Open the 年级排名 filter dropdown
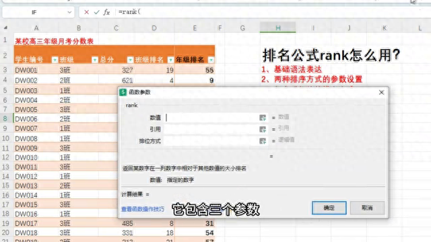 tap(211, 60)
